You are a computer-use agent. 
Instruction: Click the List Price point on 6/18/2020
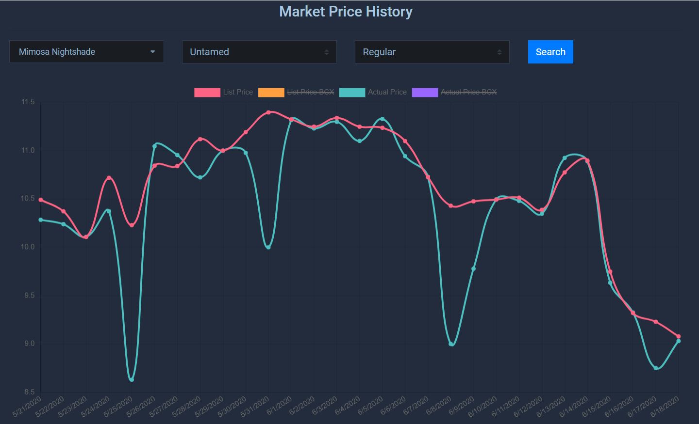coord(679,336)
